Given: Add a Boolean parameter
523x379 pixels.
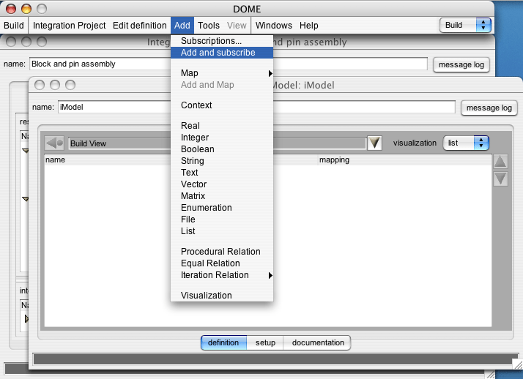Looking at the screenshot, I should 222,149.
